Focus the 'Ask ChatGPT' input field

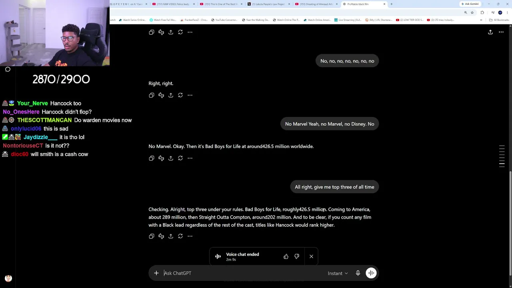[244, 273]
